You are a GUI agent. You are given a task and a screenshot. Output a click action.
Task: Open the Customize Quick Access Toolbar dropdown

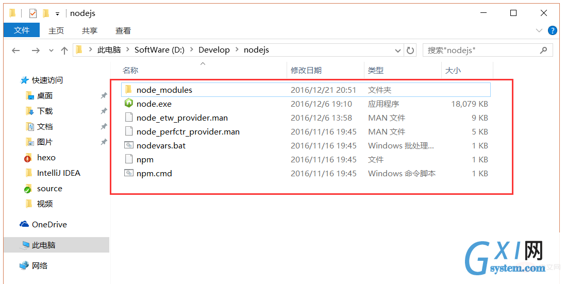57,14
